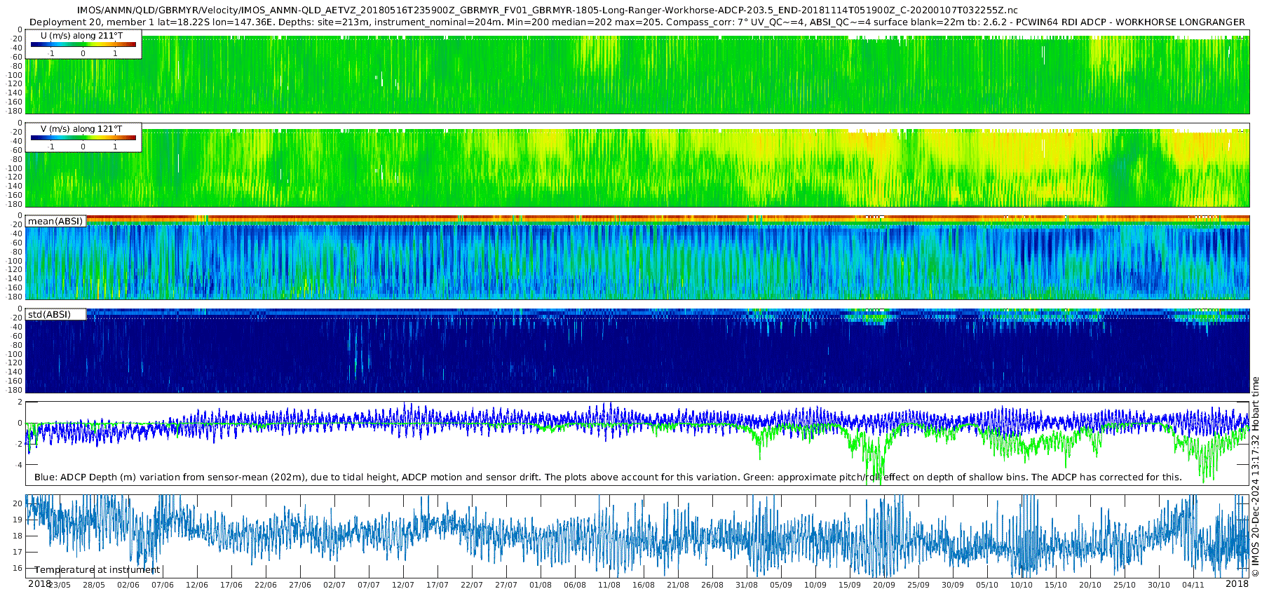Click the 21/08 date tick label
This screenshot has height=596, width=1262.
[678, 585]
